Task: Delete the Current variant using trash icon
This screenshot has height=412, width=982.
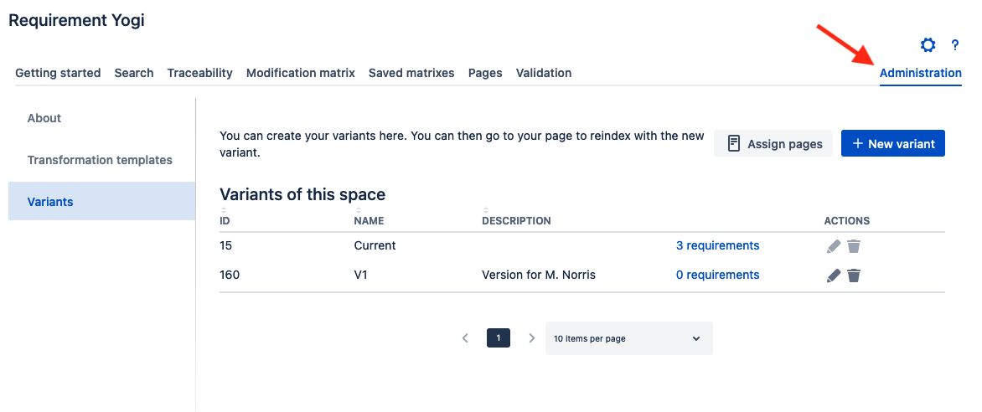Action: [x=854, y=246]
